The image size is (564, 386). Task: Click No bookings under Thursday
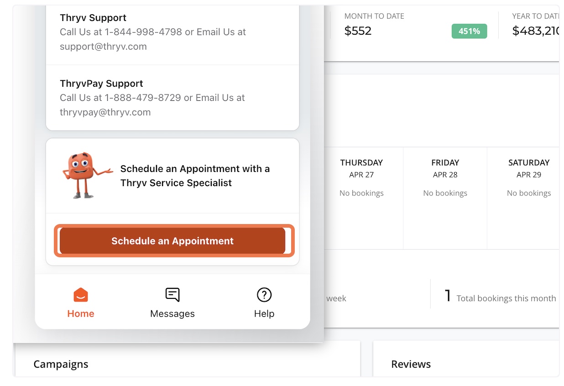coord(361,193)
